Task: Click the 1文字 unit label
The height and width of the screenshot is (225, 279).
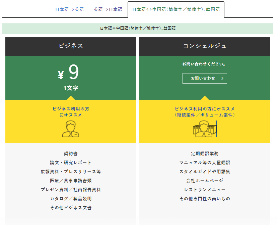Action: [x=71, y=88]
